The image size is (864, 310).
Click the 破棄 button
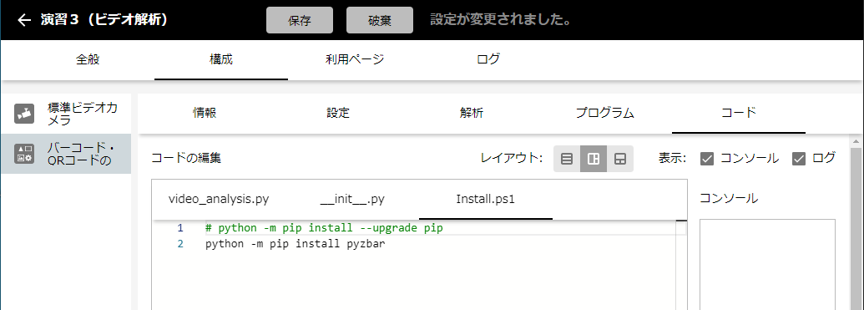coord(380,20)
